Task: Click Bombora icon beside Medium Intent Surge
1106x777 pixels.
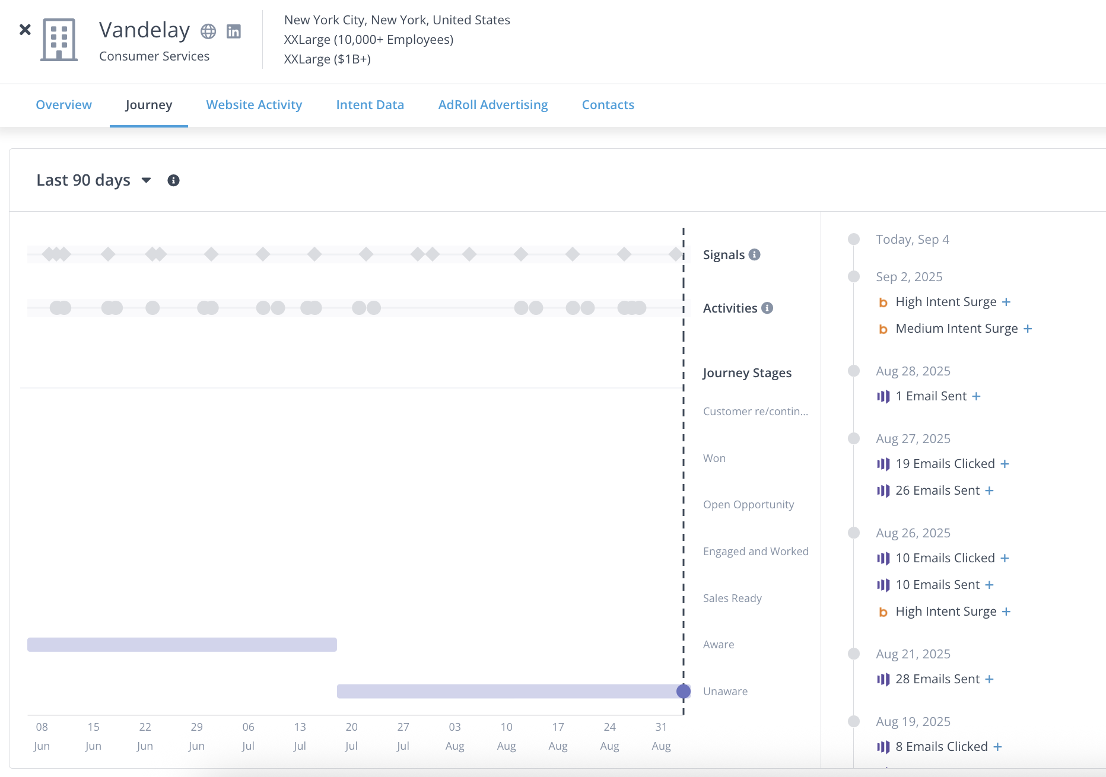Action: 883,329
